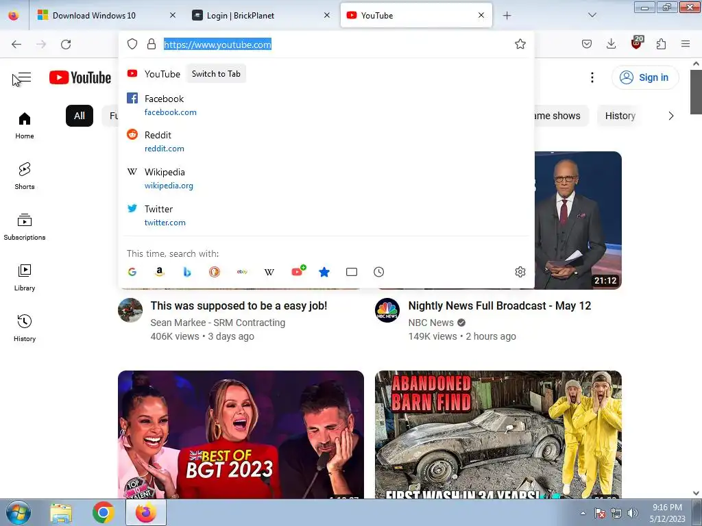
Task: Open Windows Explorer from the taskbar
Action: [61, 512]
